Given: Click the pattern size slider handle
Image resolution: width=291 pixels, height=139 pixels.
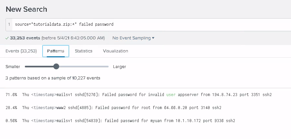Looking at the screenshot, I should click(x=56, y=66).
